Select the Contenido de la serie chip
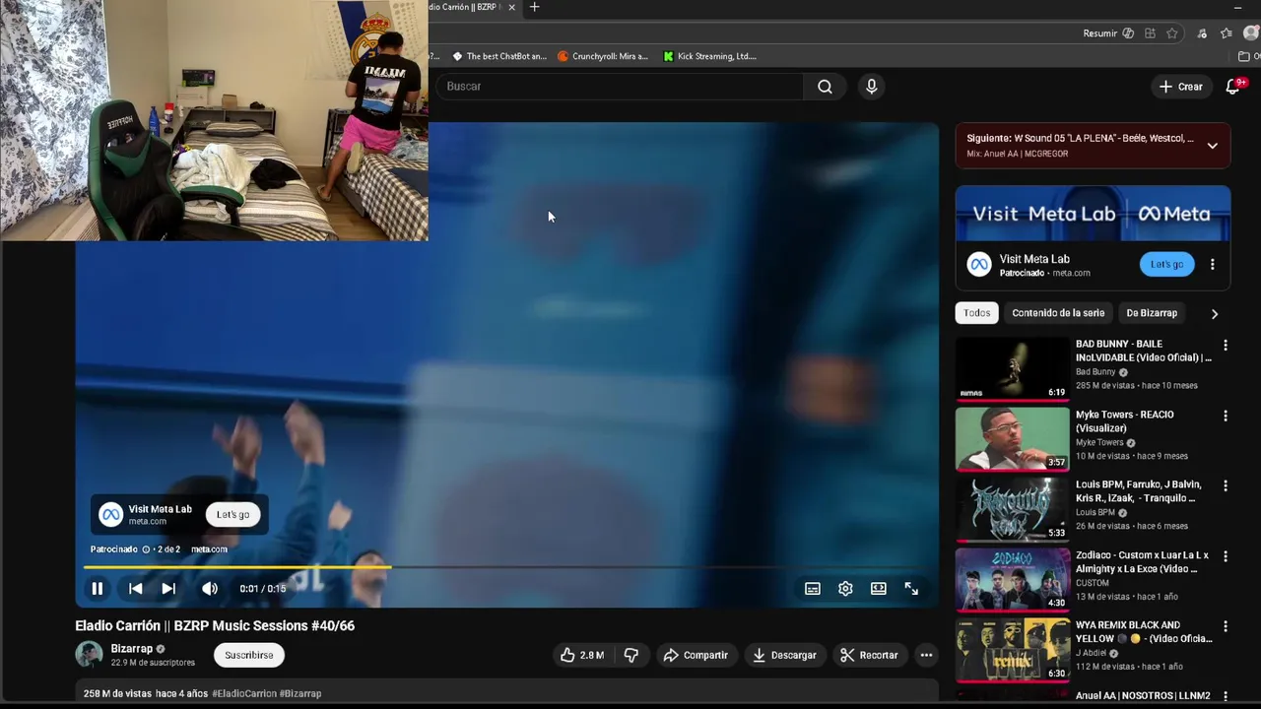 [1058, 313]
